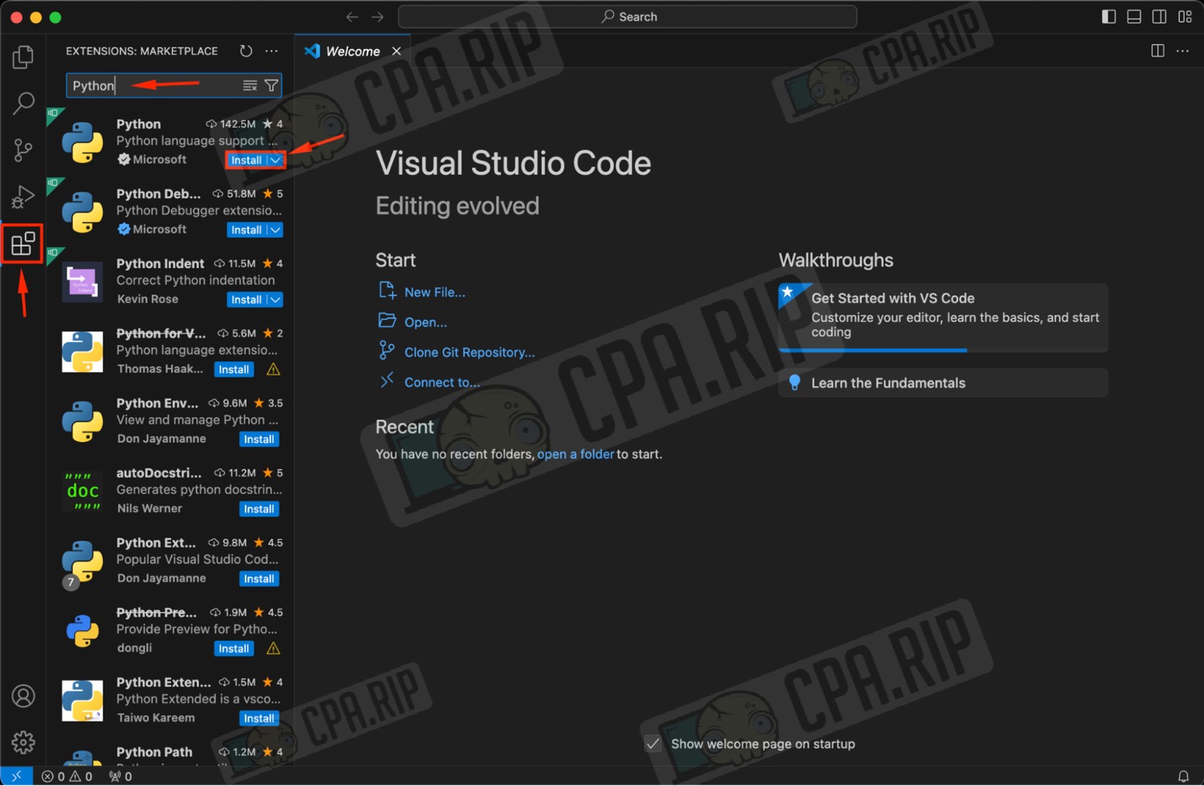Open the Extensions view icon

coord(23,243)
